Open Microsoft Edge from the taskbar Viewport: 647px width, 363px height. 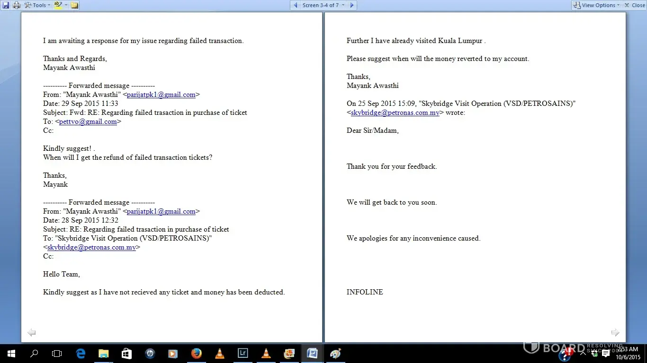tap(81, 354)
